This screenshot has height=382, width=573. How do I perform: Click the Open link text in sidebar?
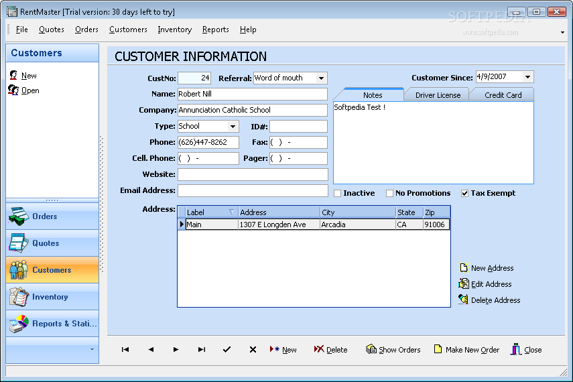point(30,90)
